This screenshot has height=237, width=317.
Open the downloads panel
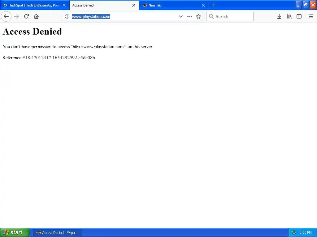[x=279, y=16]
